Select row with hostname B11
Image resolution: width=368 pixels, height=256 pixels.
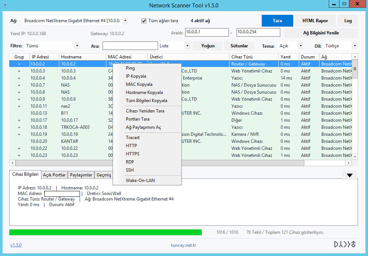[181, 113]
